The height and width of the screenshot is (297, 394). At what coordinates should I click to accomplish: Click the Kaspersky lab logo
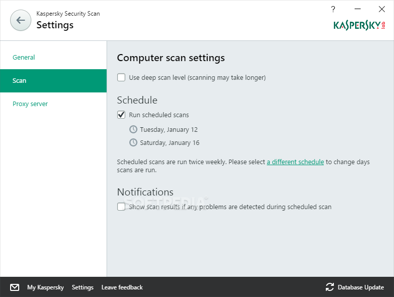tap(359, 25)
